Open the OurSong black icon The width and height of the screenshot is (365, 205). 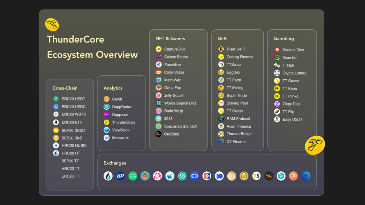point(159,134)
